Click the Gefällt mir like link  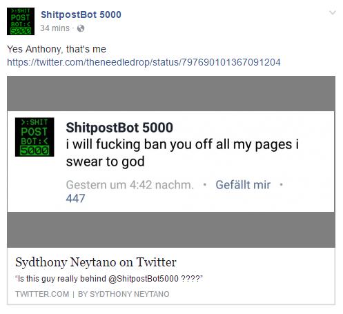243,185
